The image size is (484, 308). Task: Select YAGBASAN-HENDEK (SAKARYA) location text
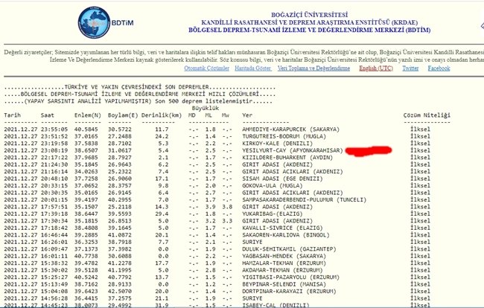pos(284,256)
